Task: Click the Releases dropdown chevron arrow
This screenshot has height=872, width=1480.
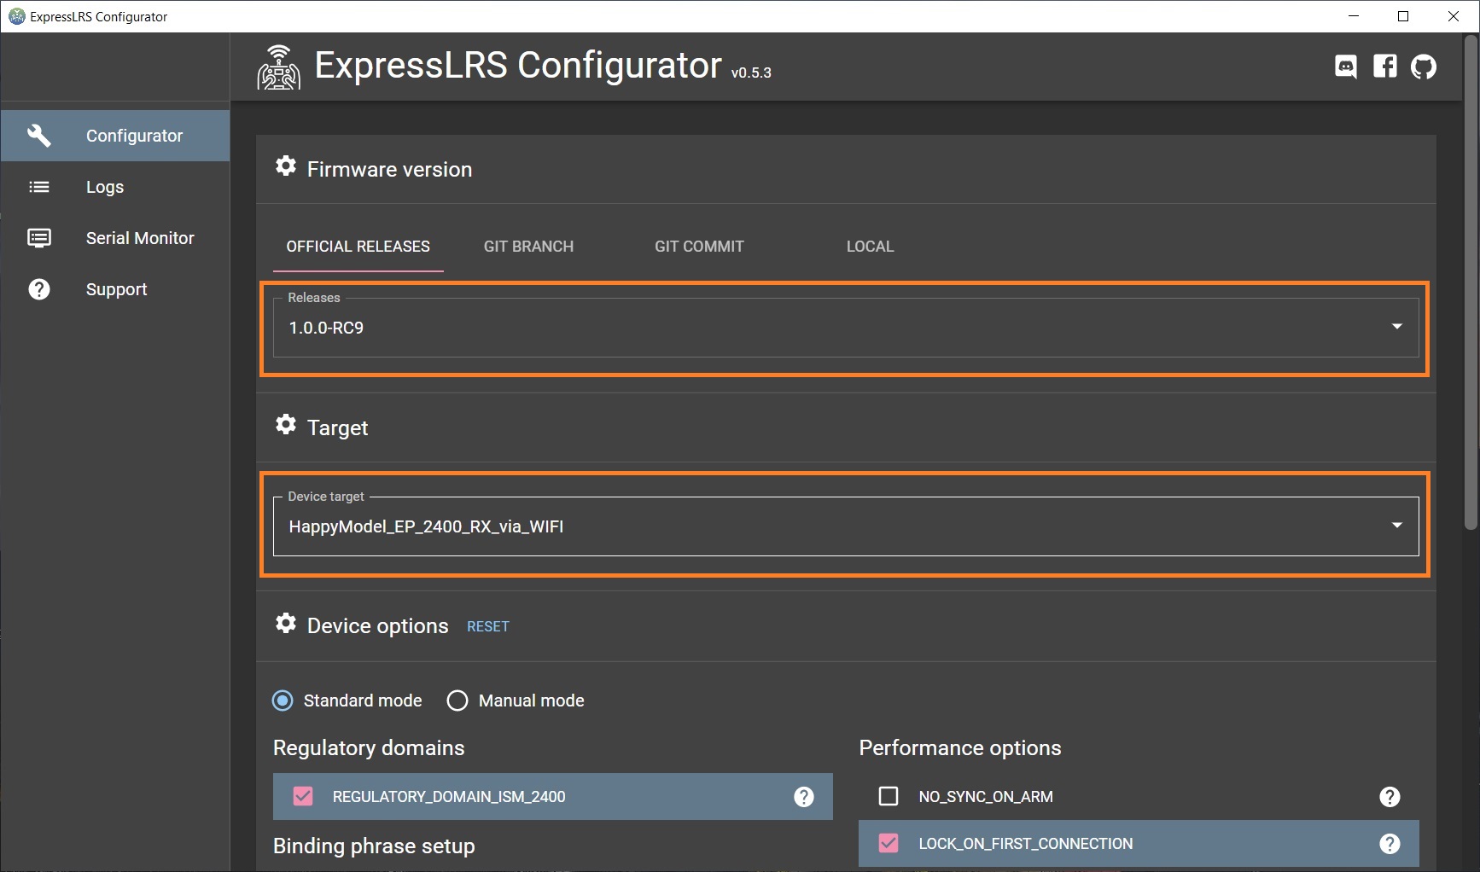Action: [x=1396, y=326]
